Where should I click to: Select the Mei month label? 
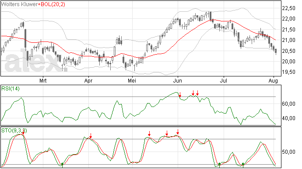(x=132, y=80)
